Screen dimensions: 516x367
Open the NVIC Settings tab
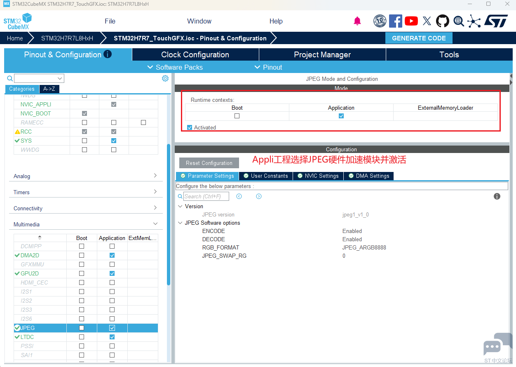318,176
